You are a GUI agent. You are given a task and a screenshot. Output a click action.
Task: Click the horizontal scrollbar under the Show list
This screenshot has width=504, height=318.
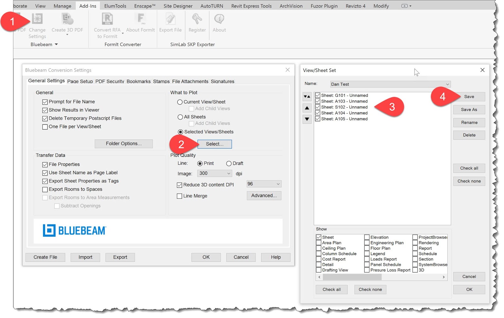coord(352,277)
